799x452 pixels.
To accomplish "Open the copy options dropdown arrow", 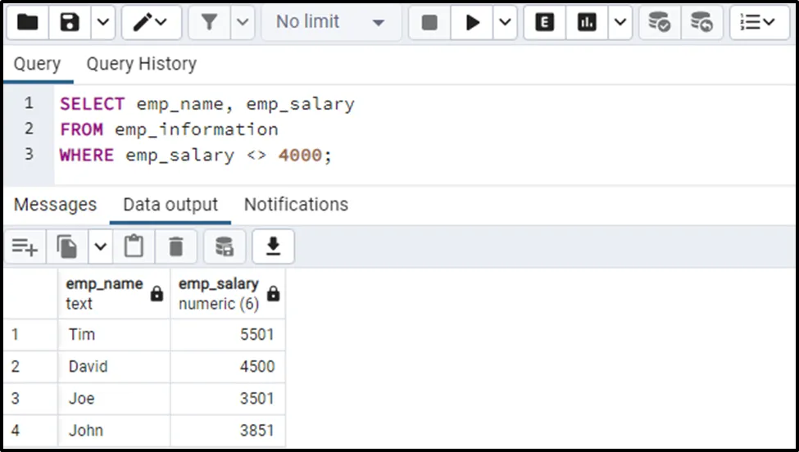I will click(x=100, y=246).
